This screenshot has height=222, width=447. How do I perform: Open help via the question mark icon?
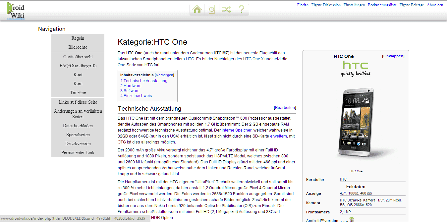(241, 10)
